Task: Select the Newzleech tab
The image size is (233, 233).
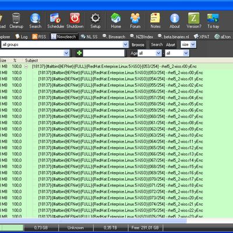Action: 64,37
